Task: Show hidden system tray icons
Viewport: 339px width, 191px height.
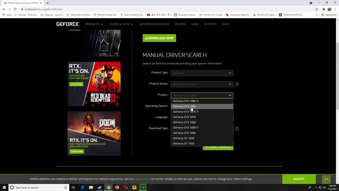Action: point(316,187)
